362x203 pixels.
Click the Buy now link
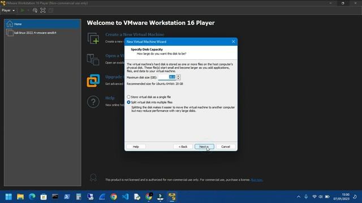click(257, 180)
